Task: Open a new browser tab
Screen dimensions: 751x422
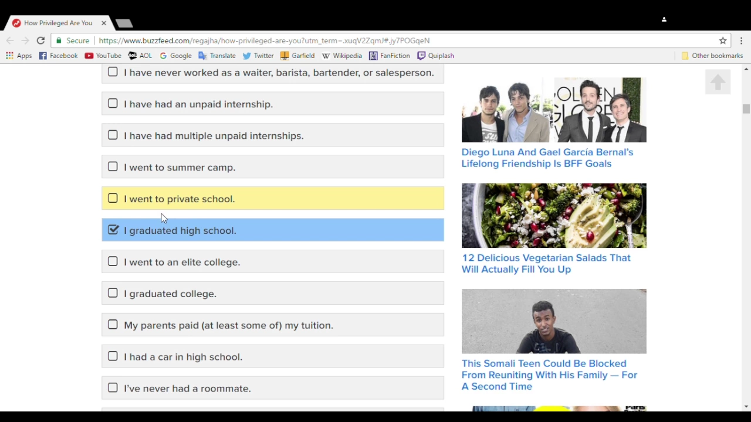Action: 124,23
